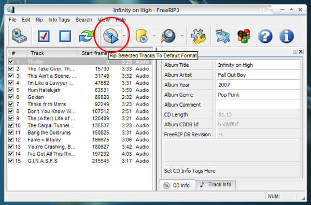
Task: Click the refresh arrows toolbar icon
Action: [86, 36]
